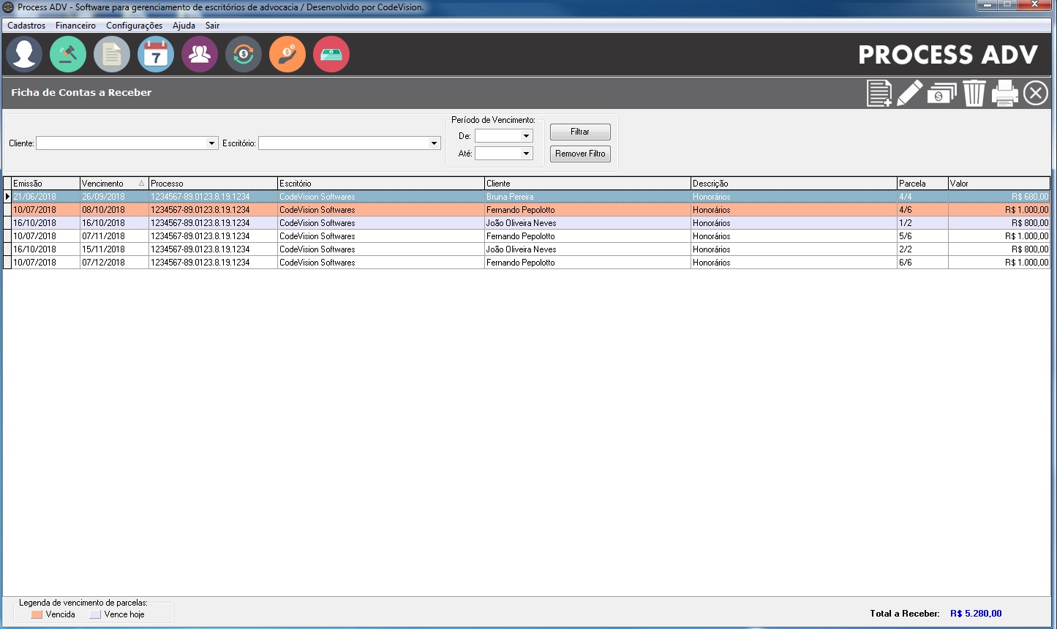Click the new document with plus icon

(879, 94)
